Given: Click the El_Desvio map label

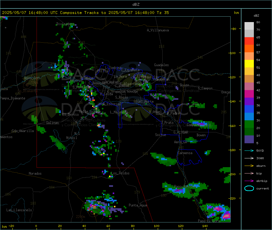Looking at the screenshot, I should pyautogui.click(x=71, y=115).
